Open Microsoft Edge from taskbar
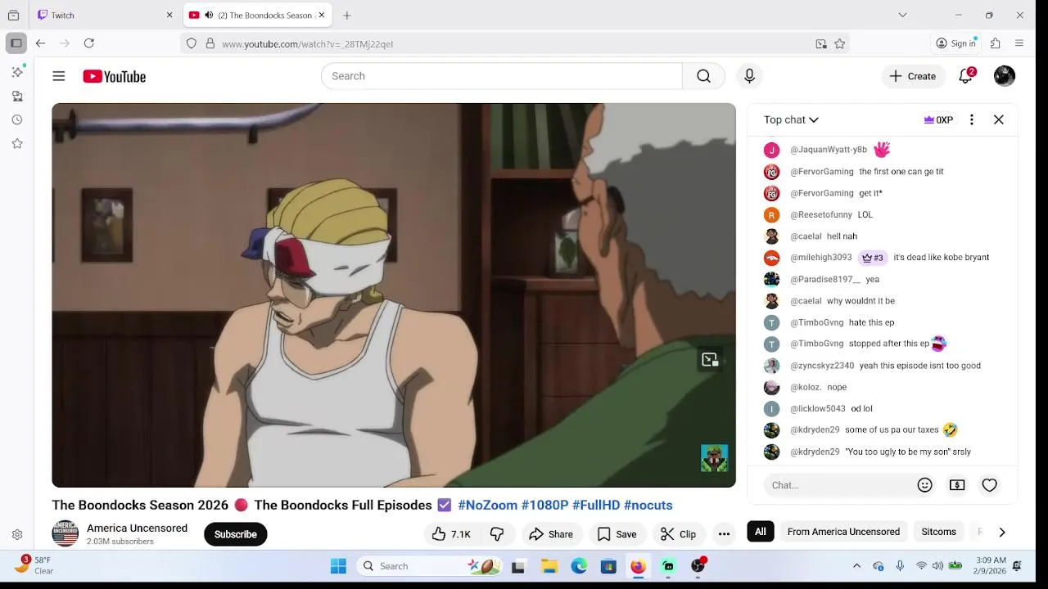This screenshot has height=589, width=1048. tap(579, 566)
